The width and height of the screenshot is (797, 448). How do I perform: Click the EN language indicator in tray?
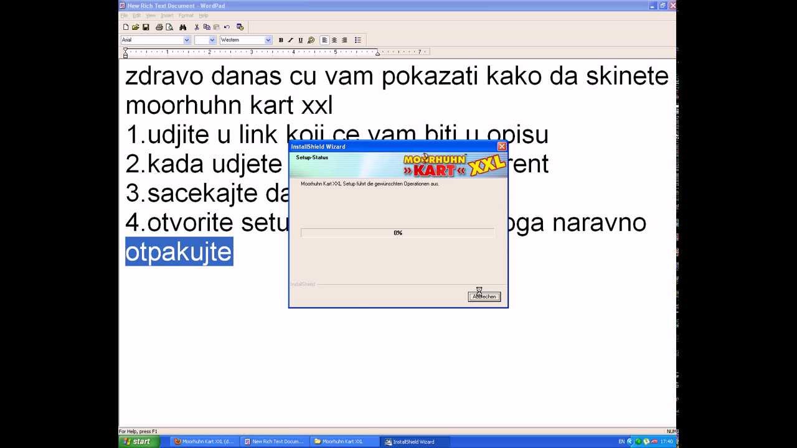click(621, 442)
